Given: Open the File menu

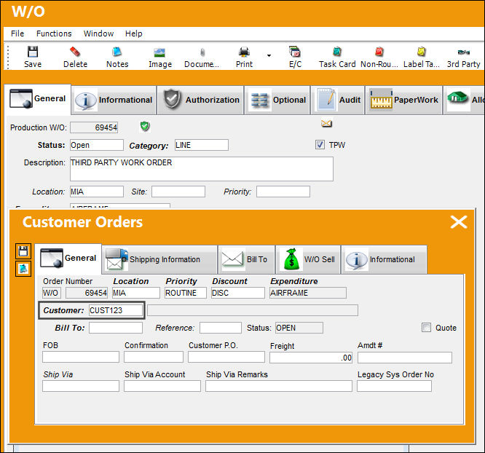Looking at the screenshot, I should click(17, 34).
